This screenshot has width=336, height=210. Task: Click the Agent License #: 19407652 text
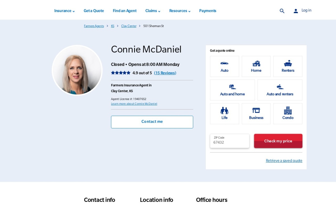click(x=129, y=99)
